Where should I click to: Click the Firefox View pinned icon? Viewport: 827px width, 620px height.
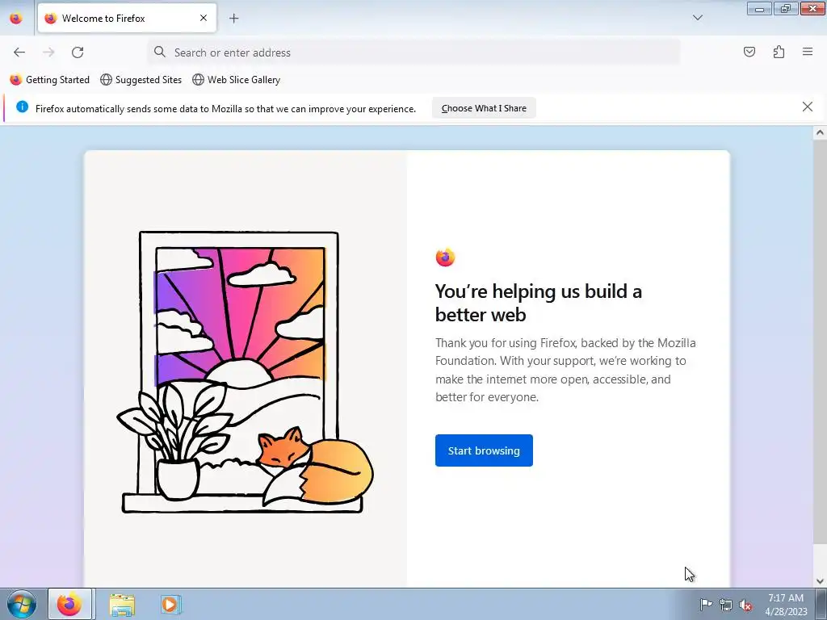coord(16,19)
